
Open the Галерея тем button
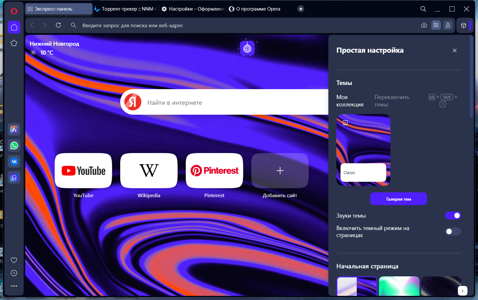[x=399, y=199]
